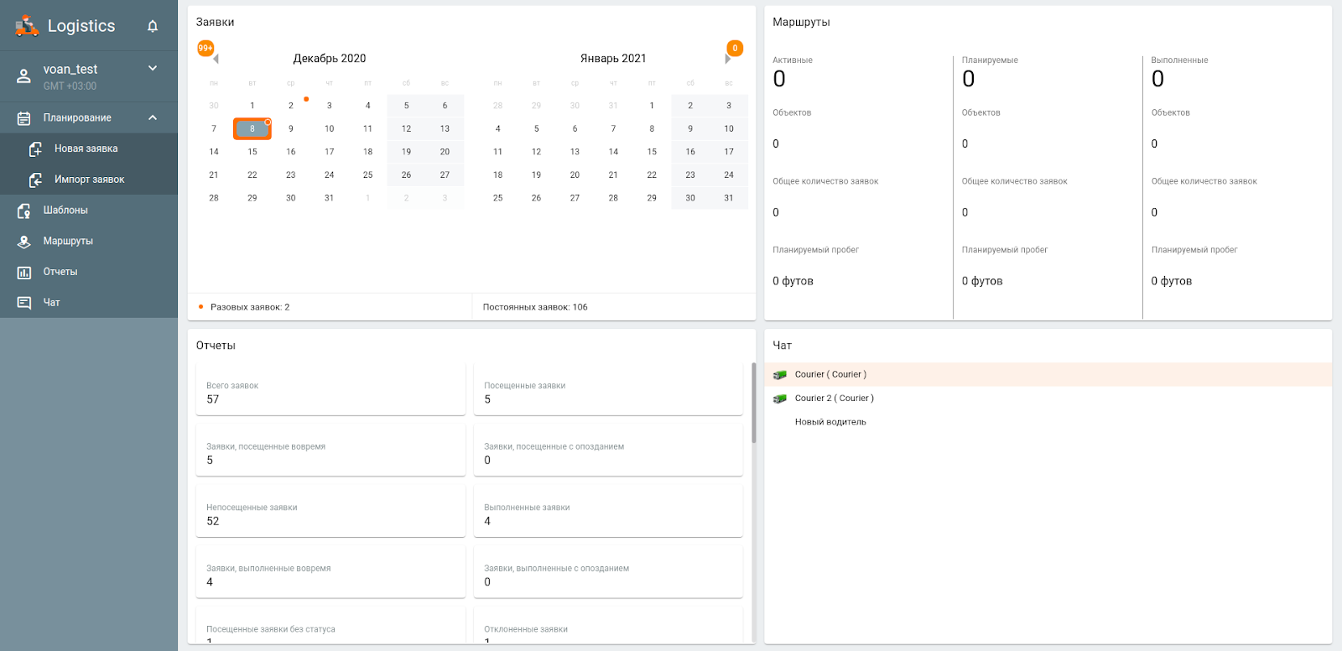Open the Всего заявок report card

pos(330,390)
